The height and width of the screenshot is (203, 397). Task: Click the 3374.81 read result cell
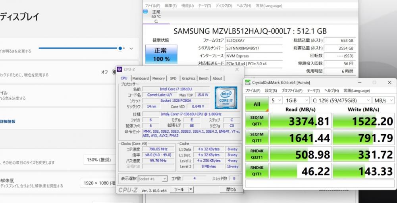[x=301, y=121]
